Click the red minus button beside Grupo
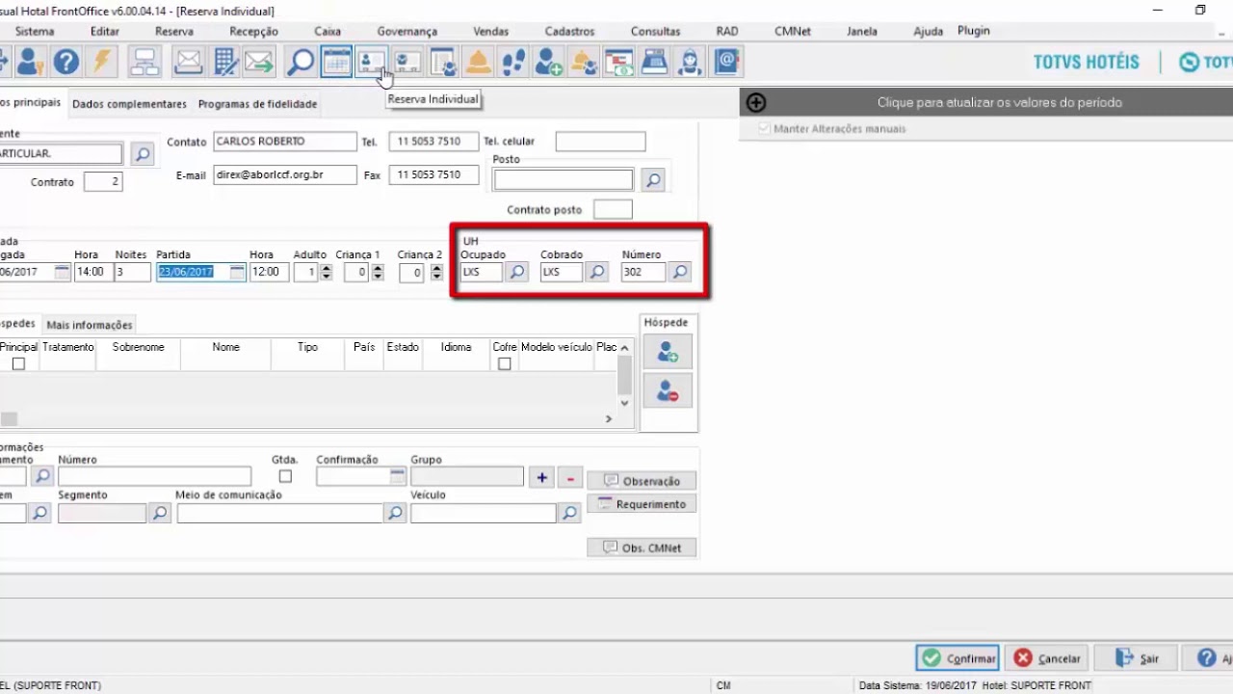 570,478
